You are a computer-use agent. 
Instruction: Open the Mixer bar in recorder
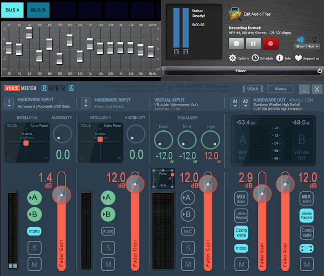point(241,71)
